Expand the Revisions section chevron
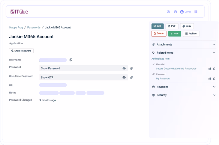Screen dimensions: 219x145 point(214,87)
